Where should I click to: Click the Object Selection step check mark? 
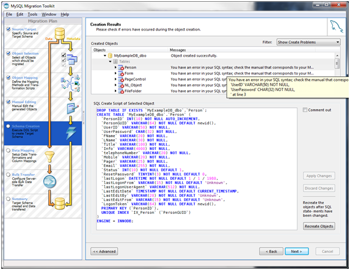coord(9,54)
